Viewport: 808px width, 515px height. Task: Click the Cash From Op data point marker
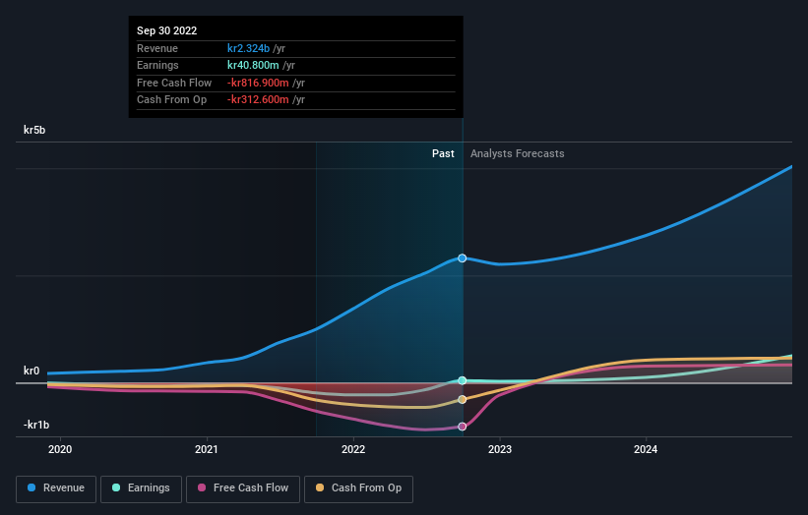click(x=463, y=400)
